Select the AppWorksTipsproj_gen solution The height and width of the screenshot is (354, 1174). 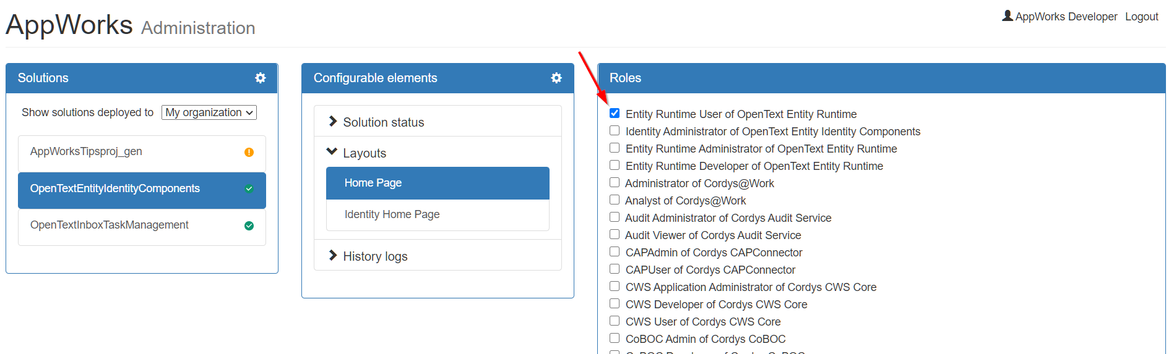pos(86,151)
